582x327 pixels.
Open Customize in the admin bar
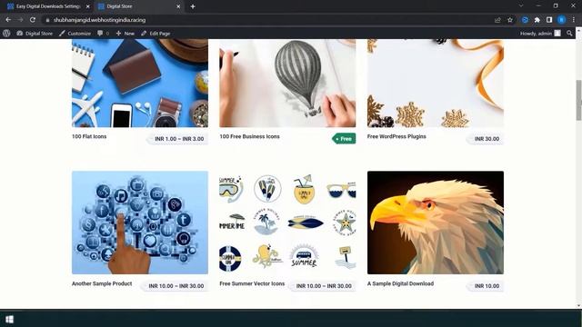pos(75,34)
